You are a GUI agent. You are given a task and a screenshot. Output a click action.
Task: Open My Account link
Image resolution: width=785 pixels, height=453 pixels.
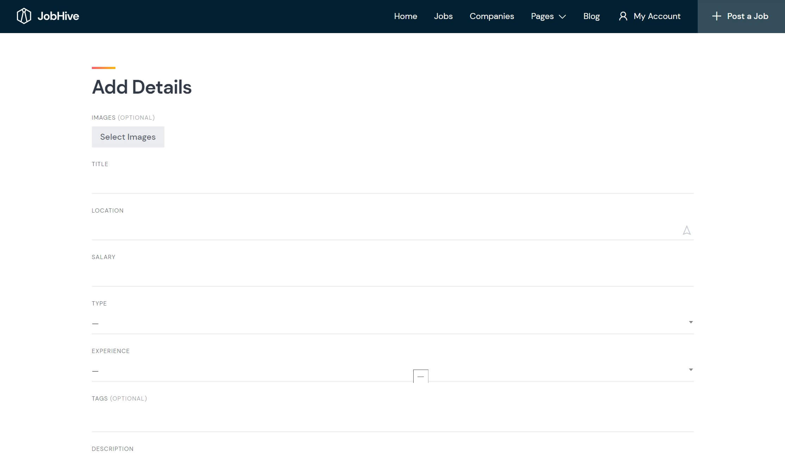[650, 16]
